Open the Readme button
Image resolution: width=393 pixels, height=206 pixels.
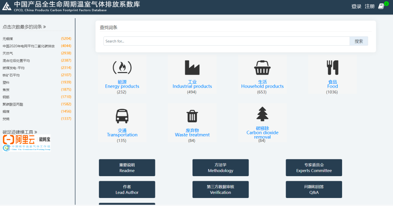127,168
